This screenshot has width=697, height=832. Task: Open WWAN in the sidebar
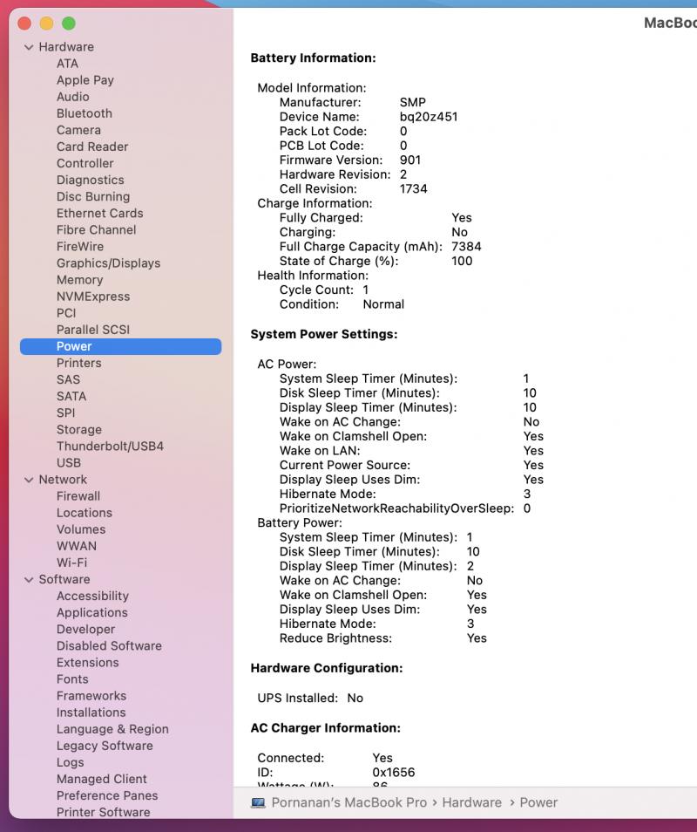(77, 546)
